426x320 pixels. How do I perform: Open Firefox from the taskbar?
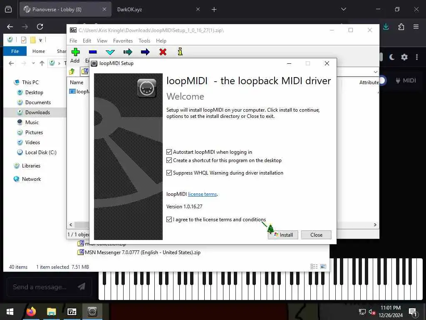pos(31,312)
